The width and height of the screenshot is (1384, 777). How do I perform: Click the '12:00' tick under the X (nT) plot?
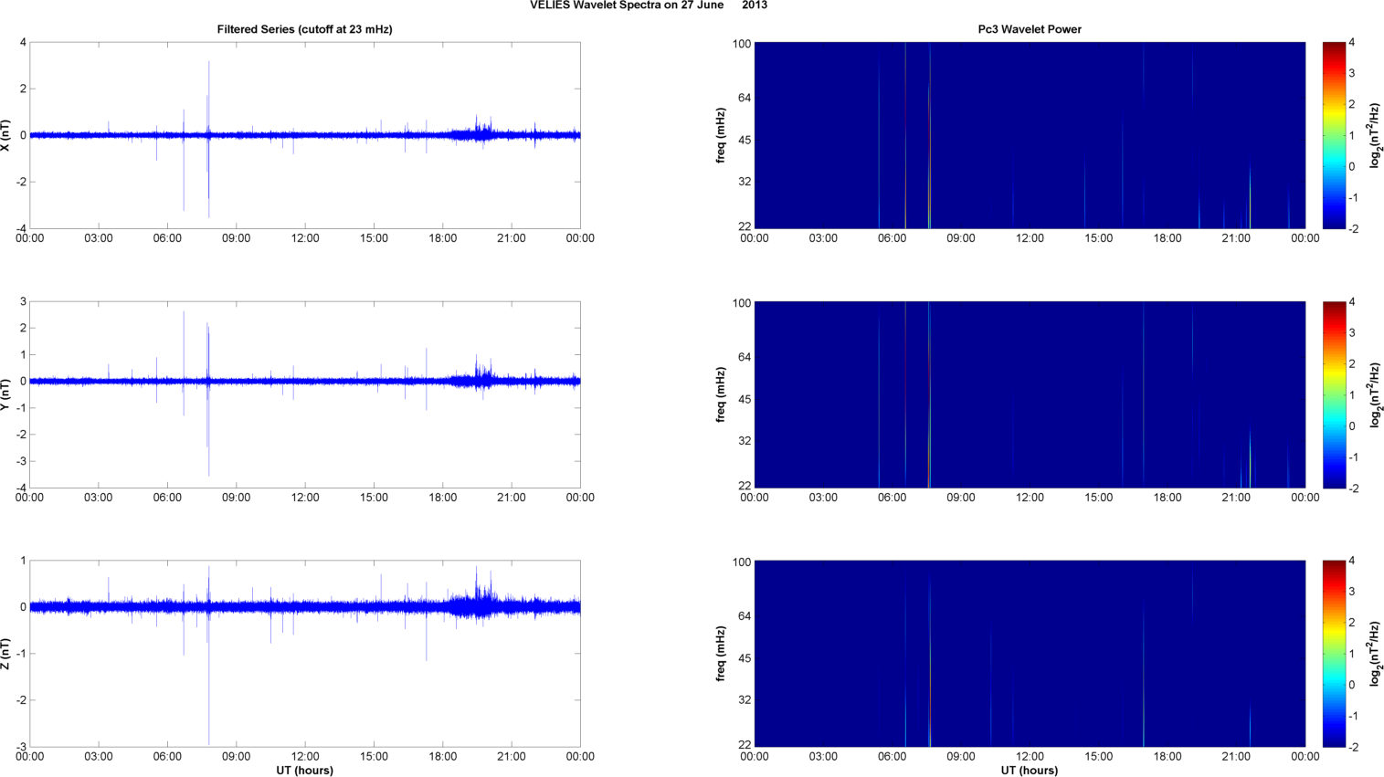305,238
